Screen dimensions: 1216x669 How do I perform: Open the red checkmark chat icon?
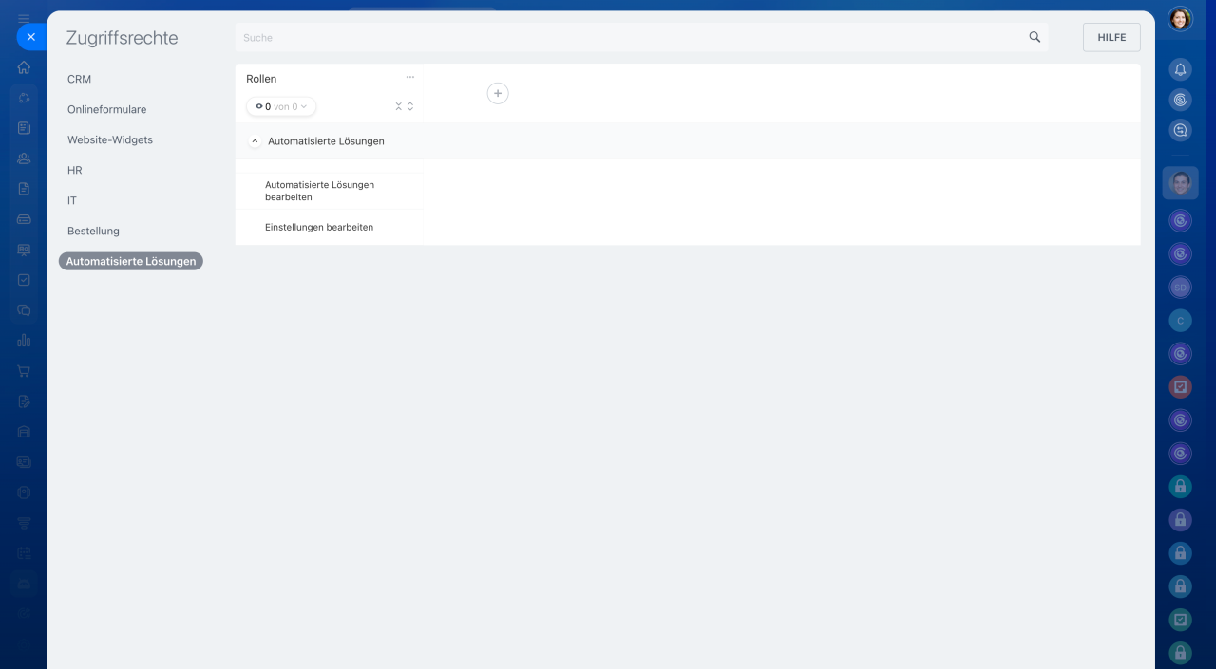pyautogui.click(x=1180, y=386)
